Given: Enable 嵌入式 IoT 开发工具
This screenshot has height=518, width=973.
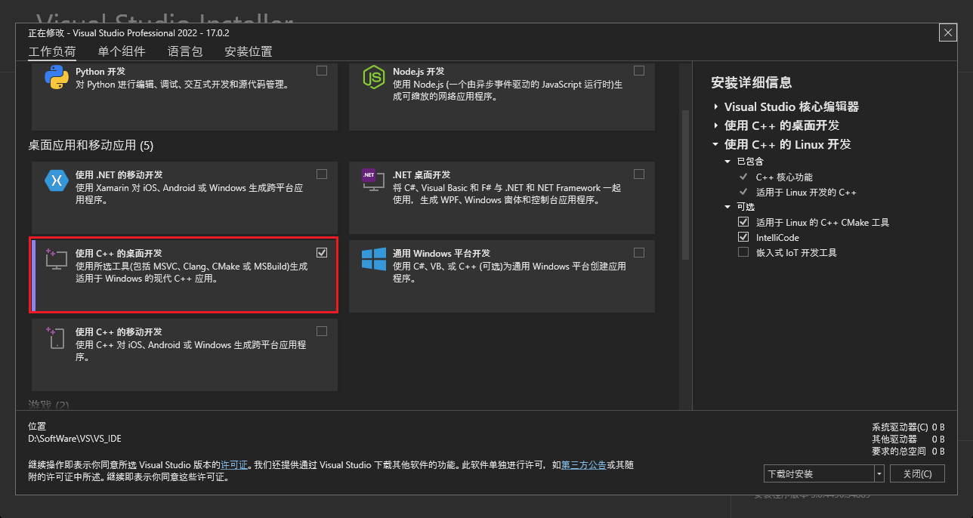Looking at the screenshot, I should tap(743, 252).
